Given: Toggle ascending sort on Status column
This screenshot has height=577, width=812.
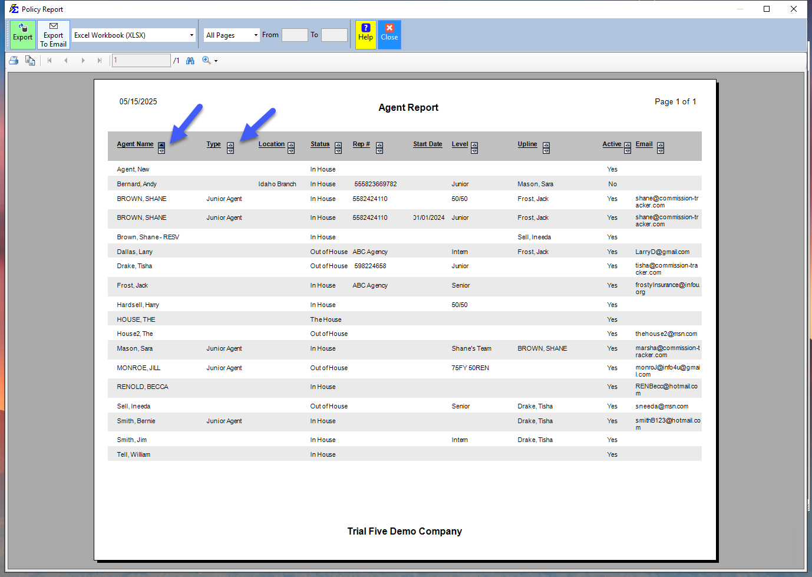Looking at the screenshot, I should point(338,144).
